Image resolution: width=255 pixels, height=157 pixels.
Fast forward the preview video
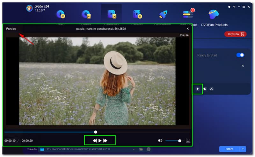click(x=105, y=140)
